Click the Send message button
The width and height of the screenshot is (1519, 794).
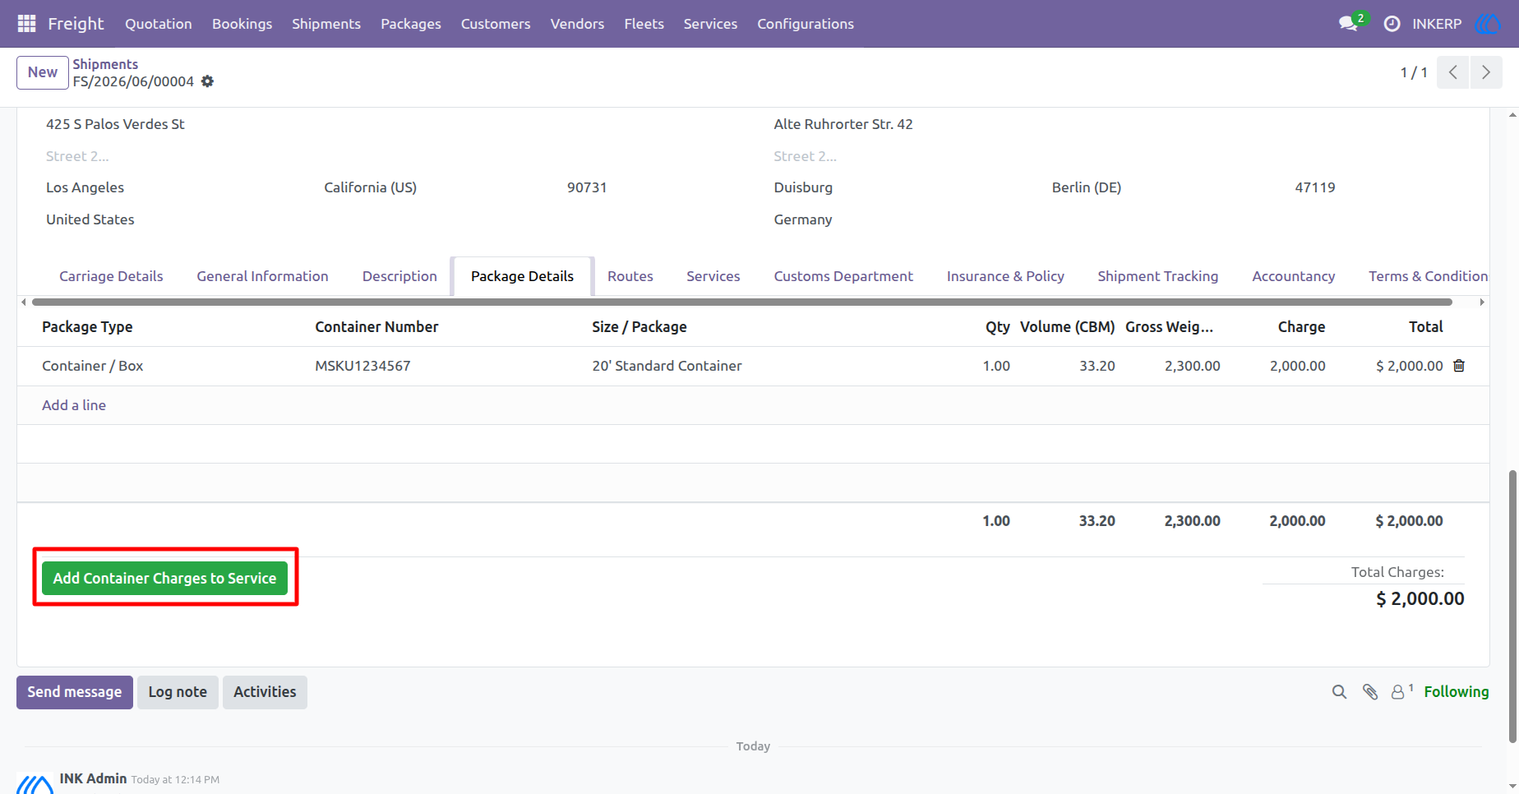pos(75,692)
